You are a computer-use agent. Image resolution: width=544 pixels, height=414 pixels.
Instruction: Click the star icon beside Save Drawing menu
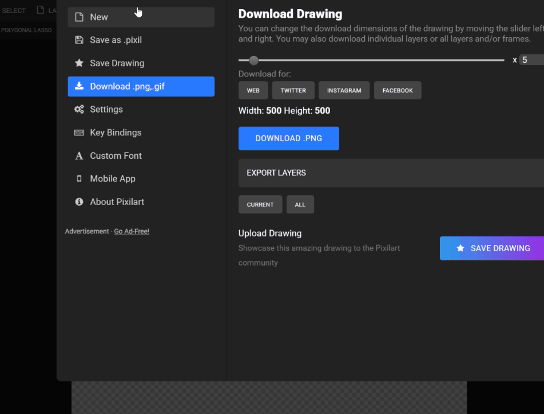[79, 63]
